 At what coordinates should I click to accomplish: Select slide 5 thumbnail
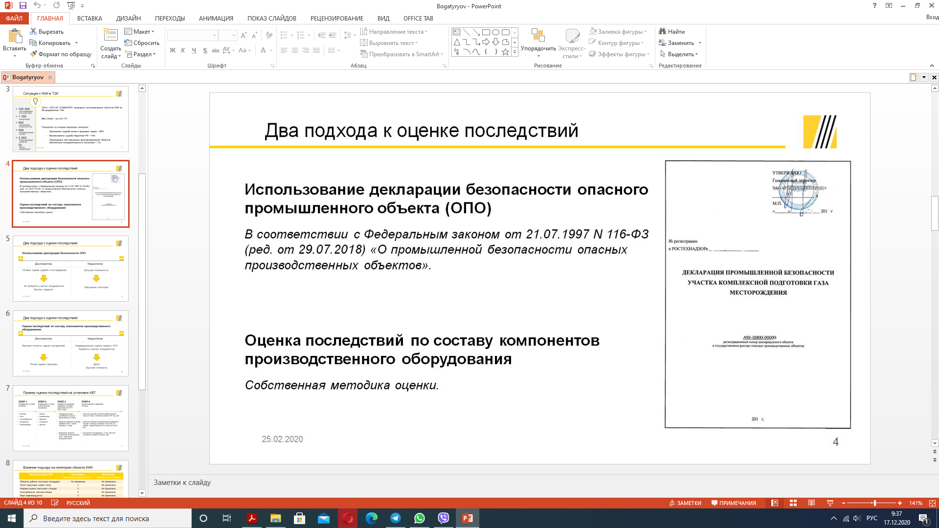click(70, 268)
